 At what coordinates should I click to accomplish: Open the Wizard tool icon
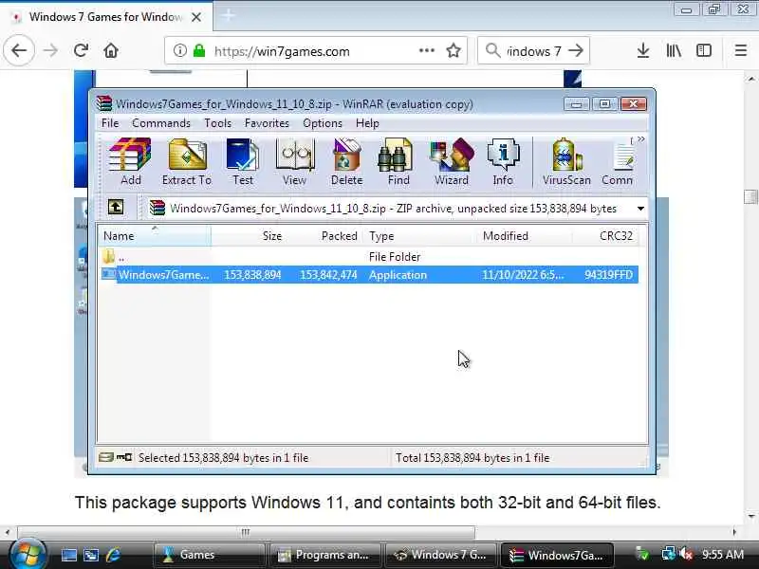452,161
